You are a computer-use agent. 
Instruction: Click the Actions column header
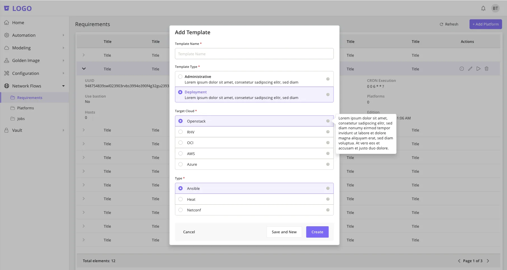click(x=467, y=41)
